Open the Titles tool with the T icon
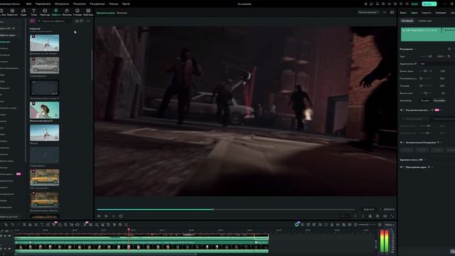This screenshot has width=455, height=256. click(x=33, y=12)
